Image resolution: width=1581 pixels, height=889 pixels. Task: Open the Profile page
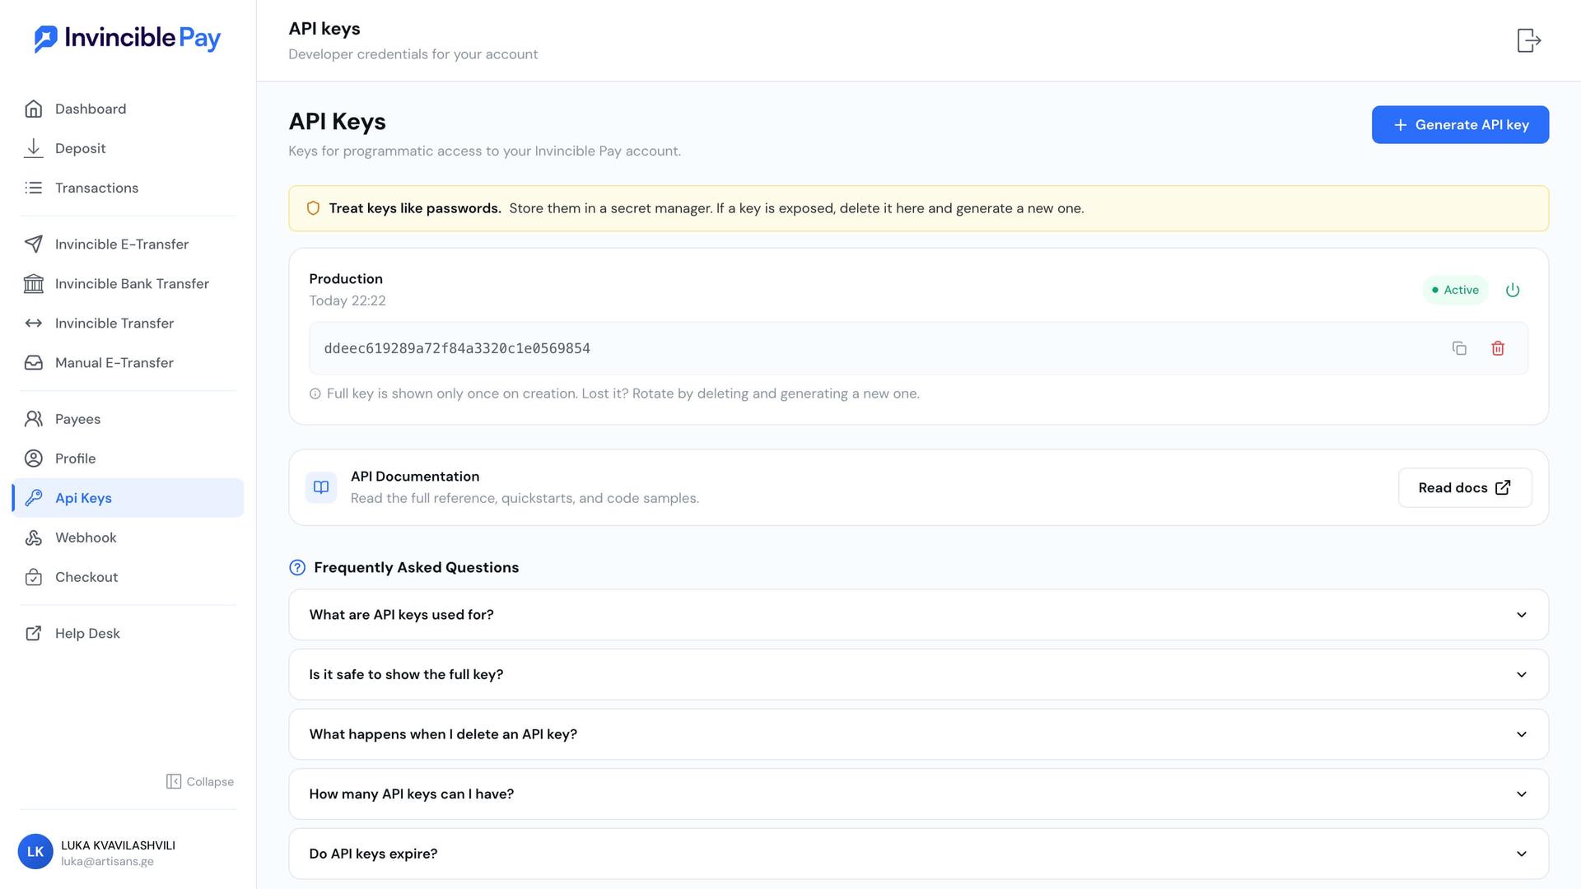128,458
